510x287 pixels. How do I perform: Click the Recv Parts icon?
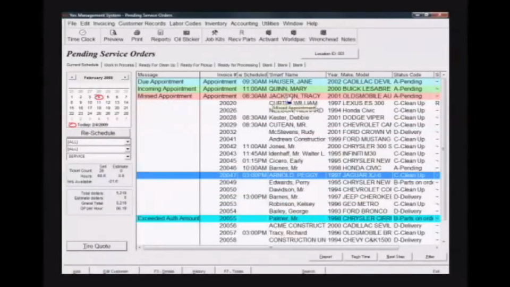[242, 36]
